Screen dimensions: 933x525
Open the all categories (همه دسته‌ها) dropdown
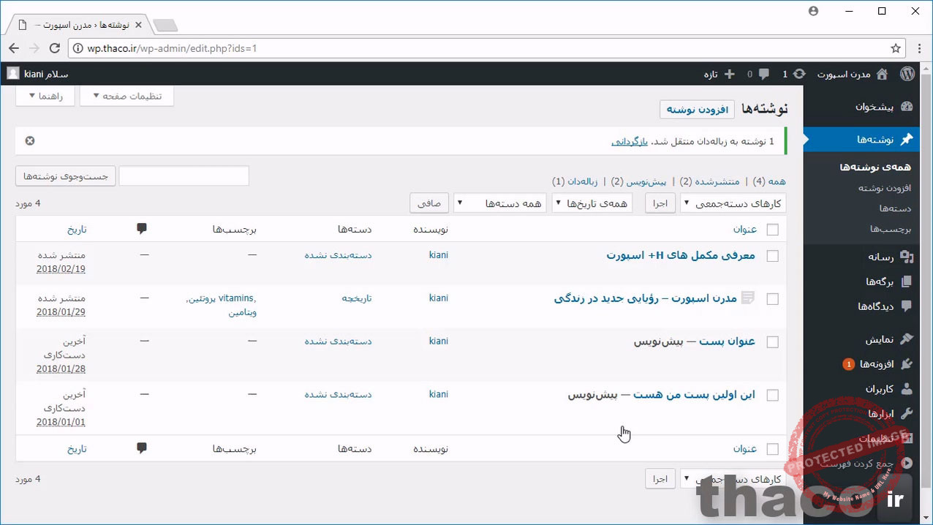[500, 203]
